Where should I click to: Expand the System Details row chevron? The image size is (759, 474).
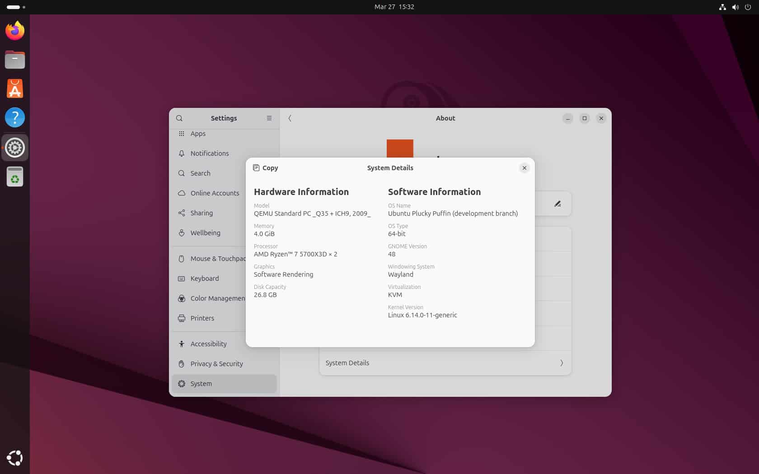tap(562, 363)
